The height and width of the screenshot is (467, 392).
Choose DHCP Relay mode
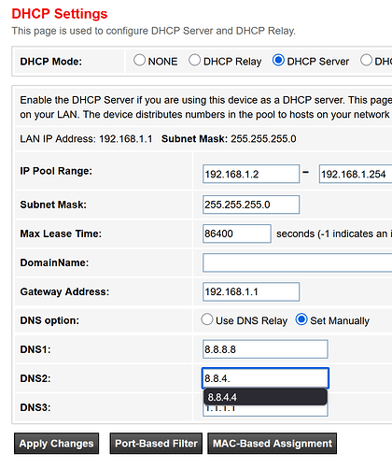click(194, 60)
